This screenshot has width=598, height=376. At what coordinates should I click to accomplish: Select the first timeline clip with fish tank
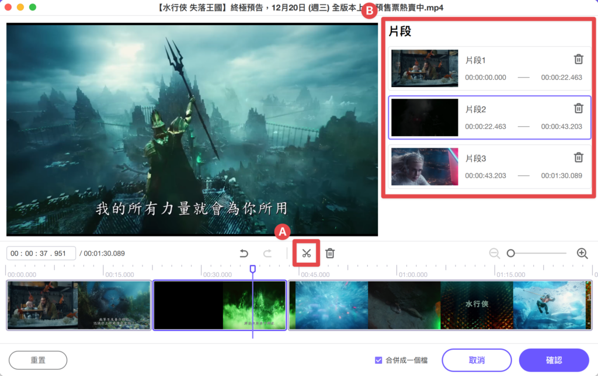[79, 305]
